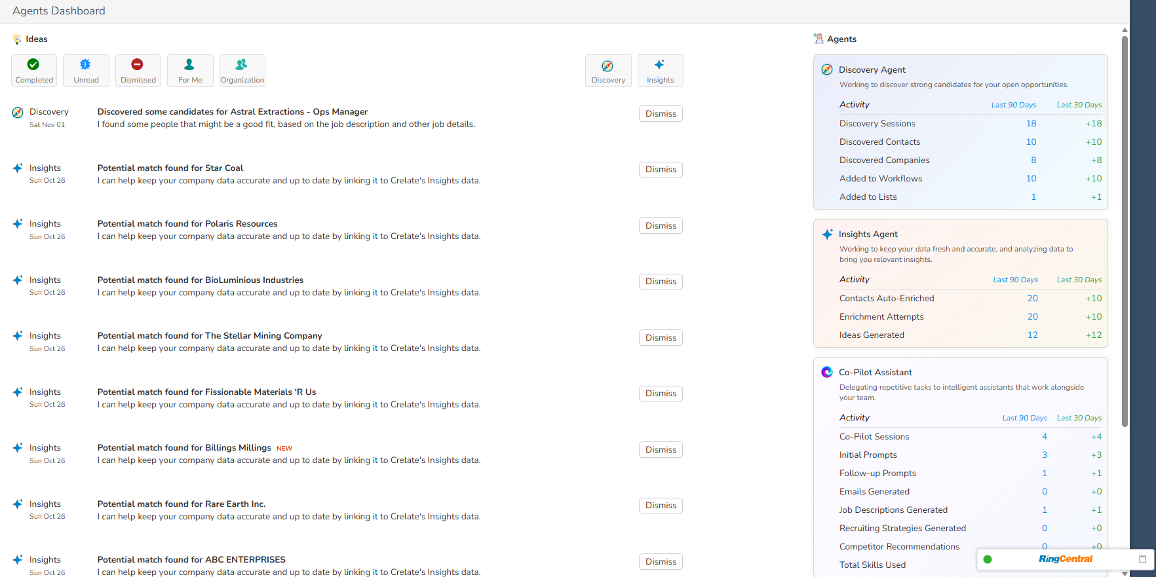Click the Recruiting Strategies Generated label
Image resolution: width=1156 pixels, height=577 pixels.
(902, 529)
